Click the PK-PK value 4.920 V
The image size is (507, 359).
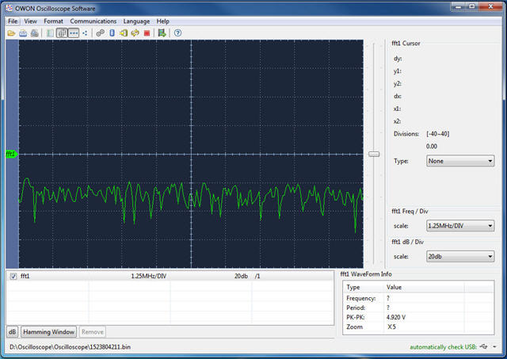[x=396, y=317]
